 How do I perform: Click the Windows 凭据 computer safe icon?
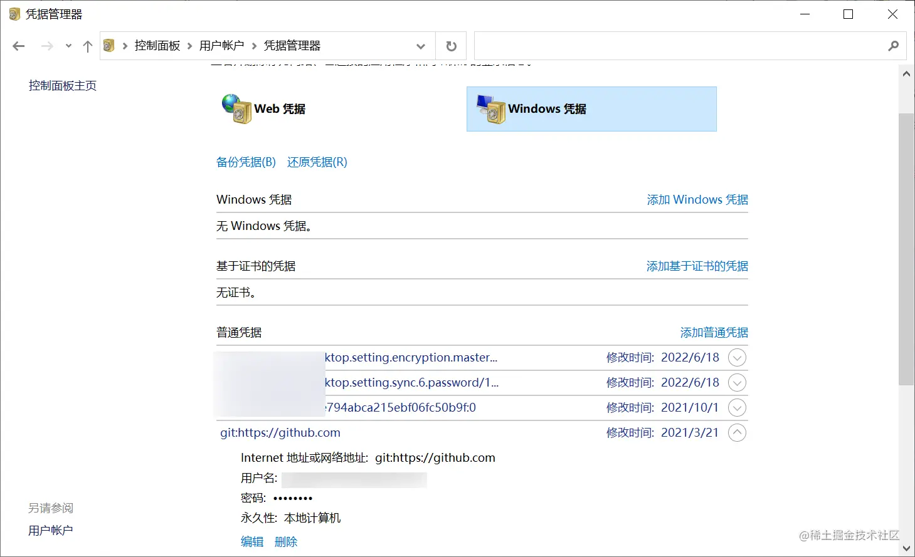[490, 109]
